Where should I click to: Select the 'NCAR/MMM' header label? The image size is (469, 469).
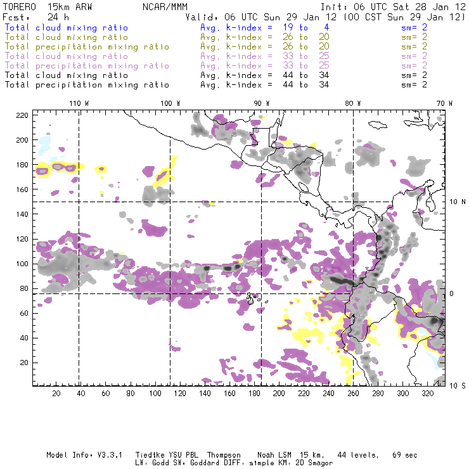[x=165, y=7]
